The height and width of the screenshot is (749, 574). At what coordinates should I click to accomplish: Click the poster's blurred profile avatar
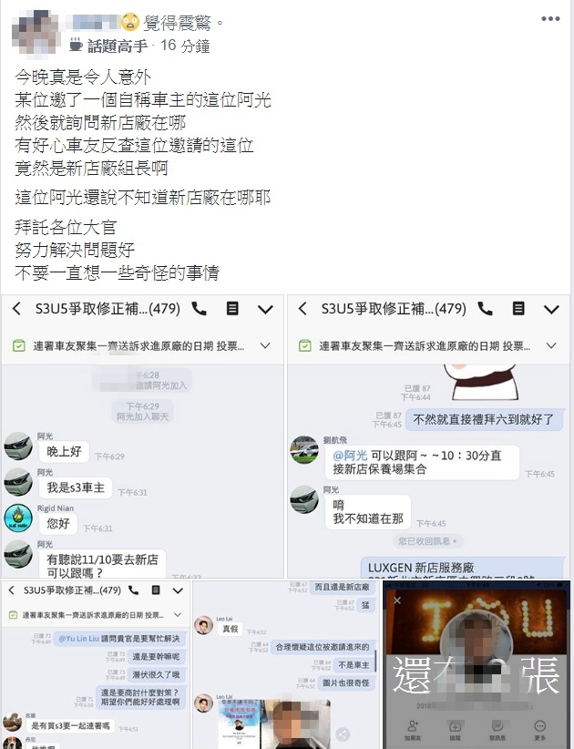pyautogui.click(x=36, y=33)
